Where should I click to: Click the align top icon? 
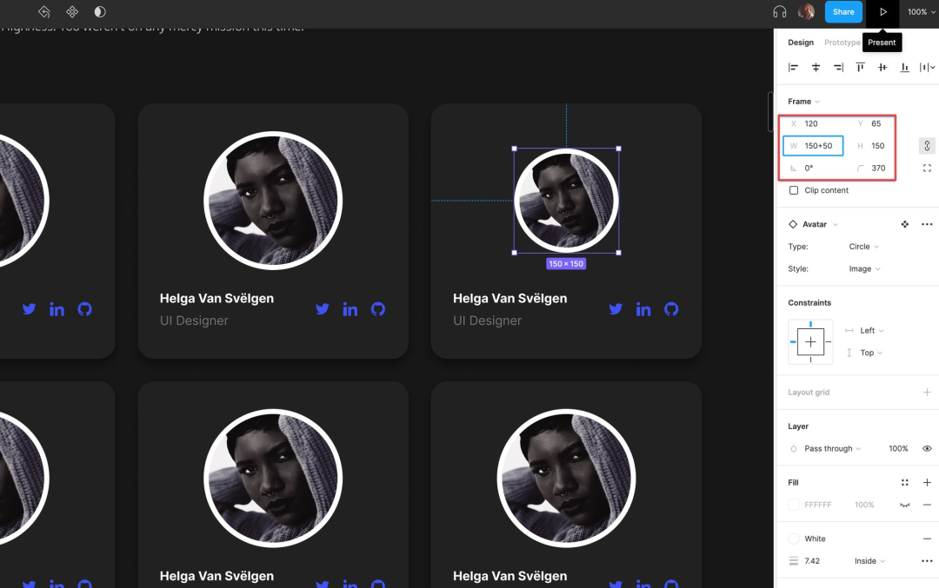point(860,68)
